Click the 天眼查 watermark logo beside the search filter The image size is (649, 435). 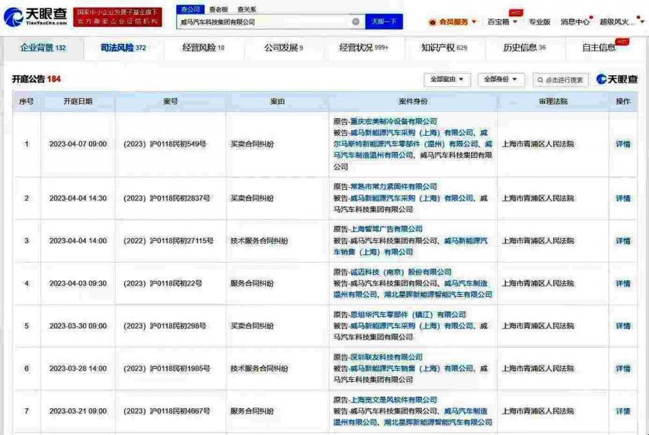point(617,79)
